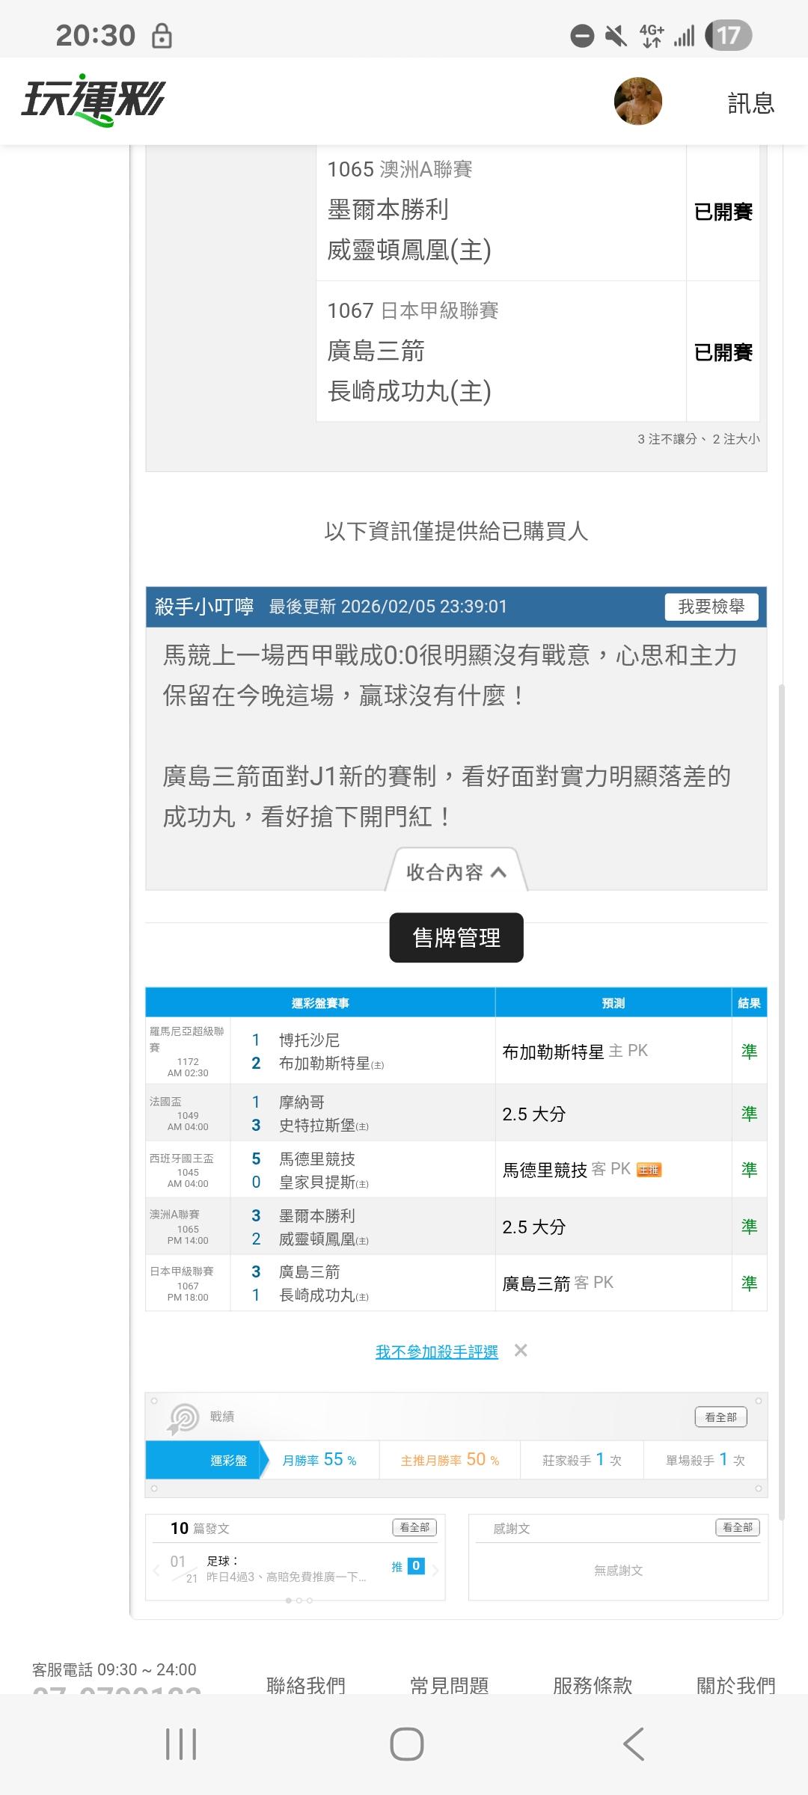Click 2.5 大分 prediction for 法國盃
808x1795 pixels.
(x=534, y=1114)
